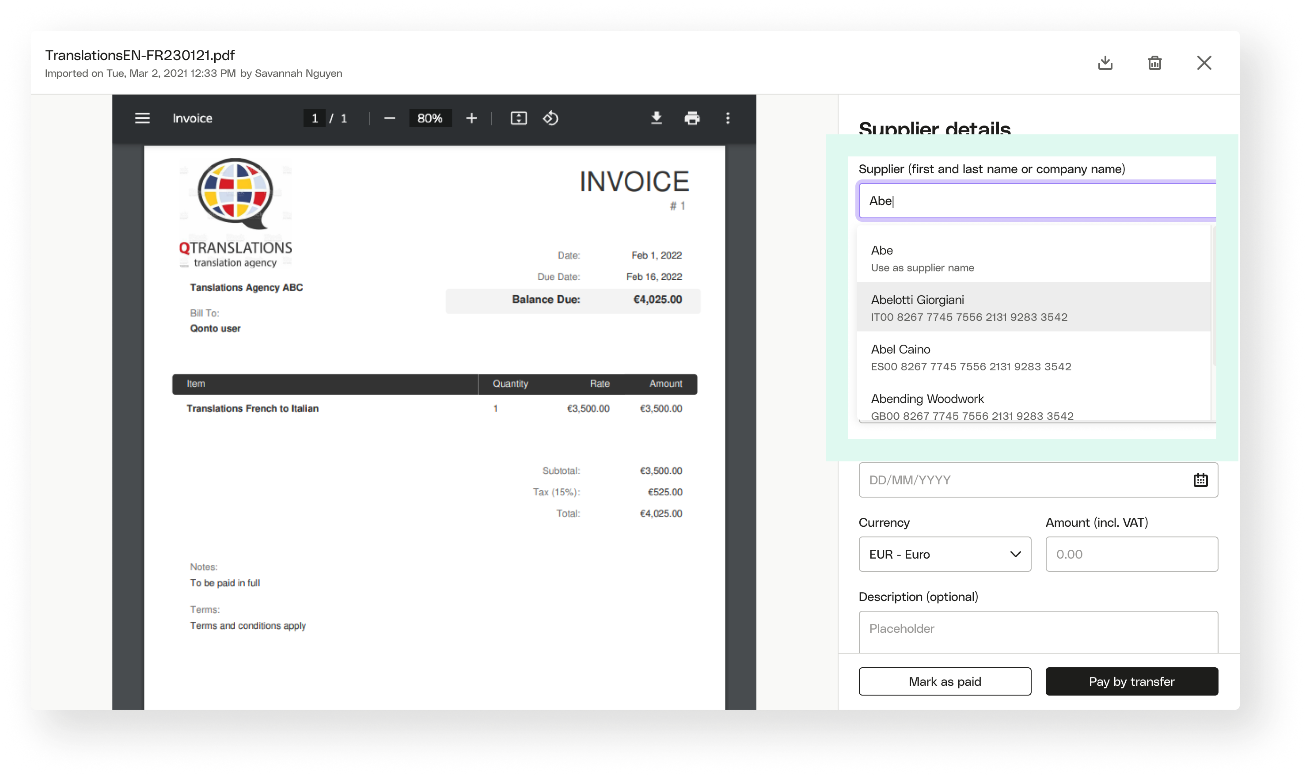Zoom out the PDF with minus icon

point(390,118)
